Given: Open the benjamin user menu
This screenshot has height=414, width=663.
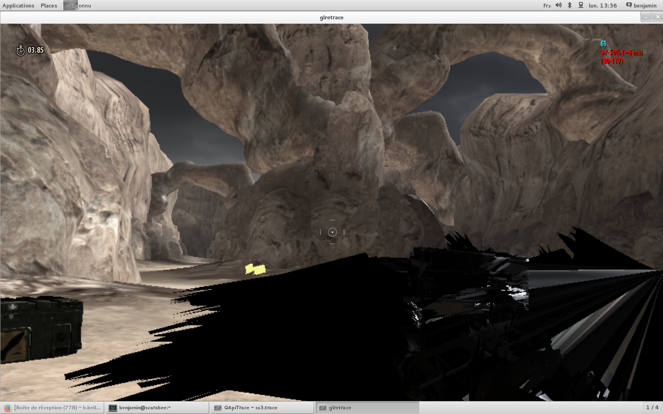Looking at the screenshot, I should [x=645, y=6].
